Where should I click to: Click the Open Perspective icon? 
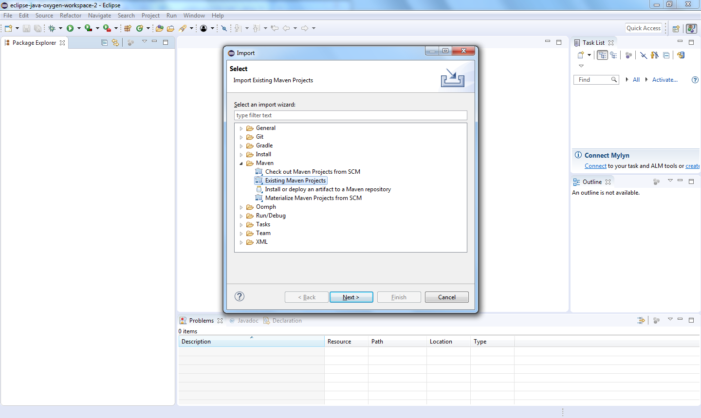tap(676, 29)
